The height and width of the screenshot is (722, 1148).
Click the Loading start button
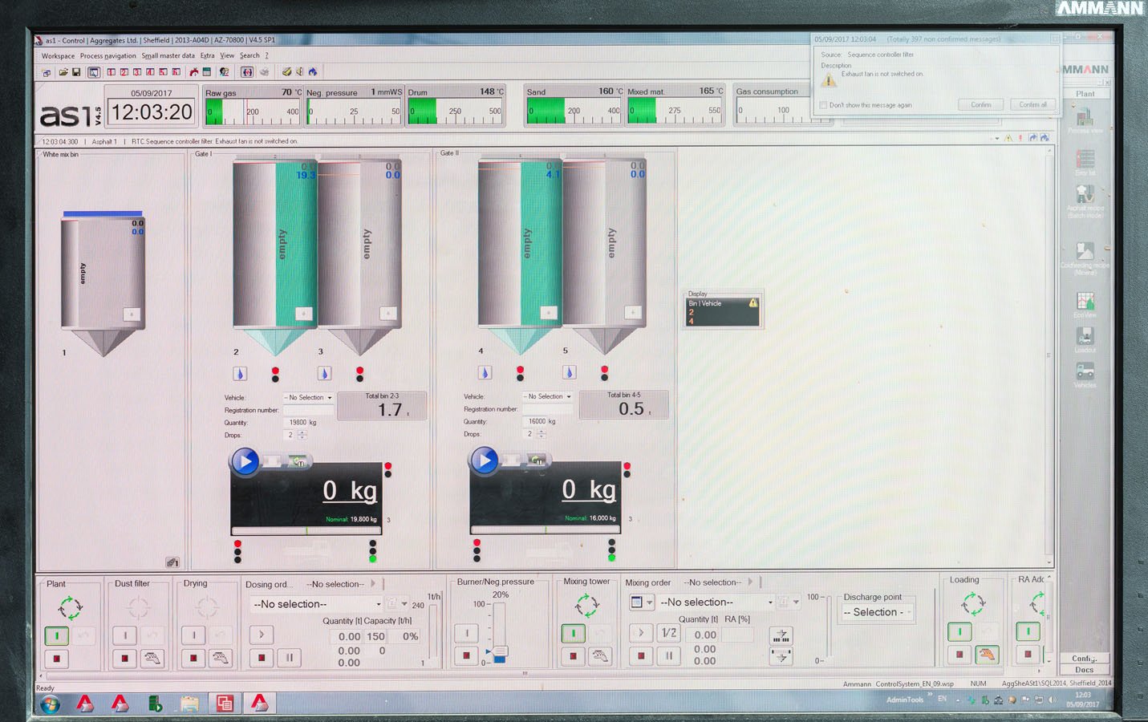pyautogui.click(x=959, y=632)
